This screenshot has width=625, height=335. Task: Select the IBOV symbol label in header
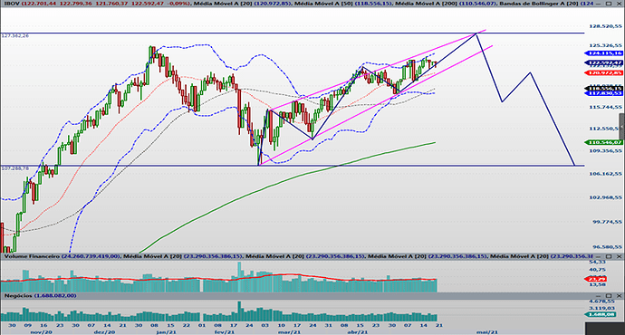click(x=10, y=4)
